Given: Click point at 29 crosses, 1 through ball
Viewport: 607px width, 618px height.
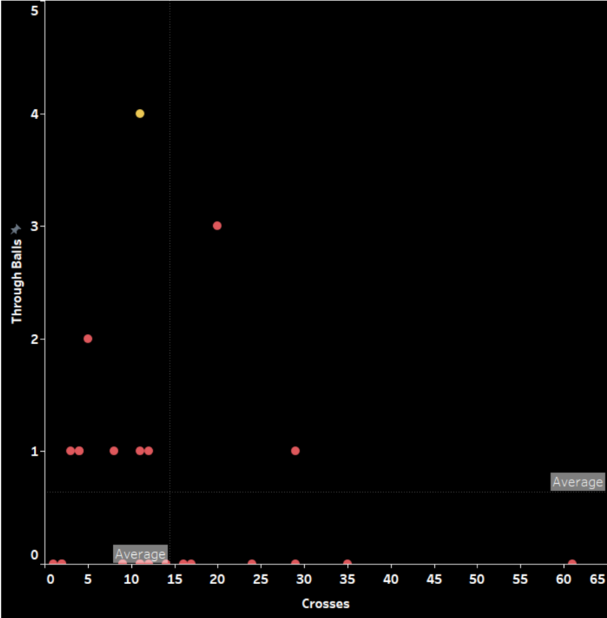Looking at the screenshot, I should pos(295,451).
